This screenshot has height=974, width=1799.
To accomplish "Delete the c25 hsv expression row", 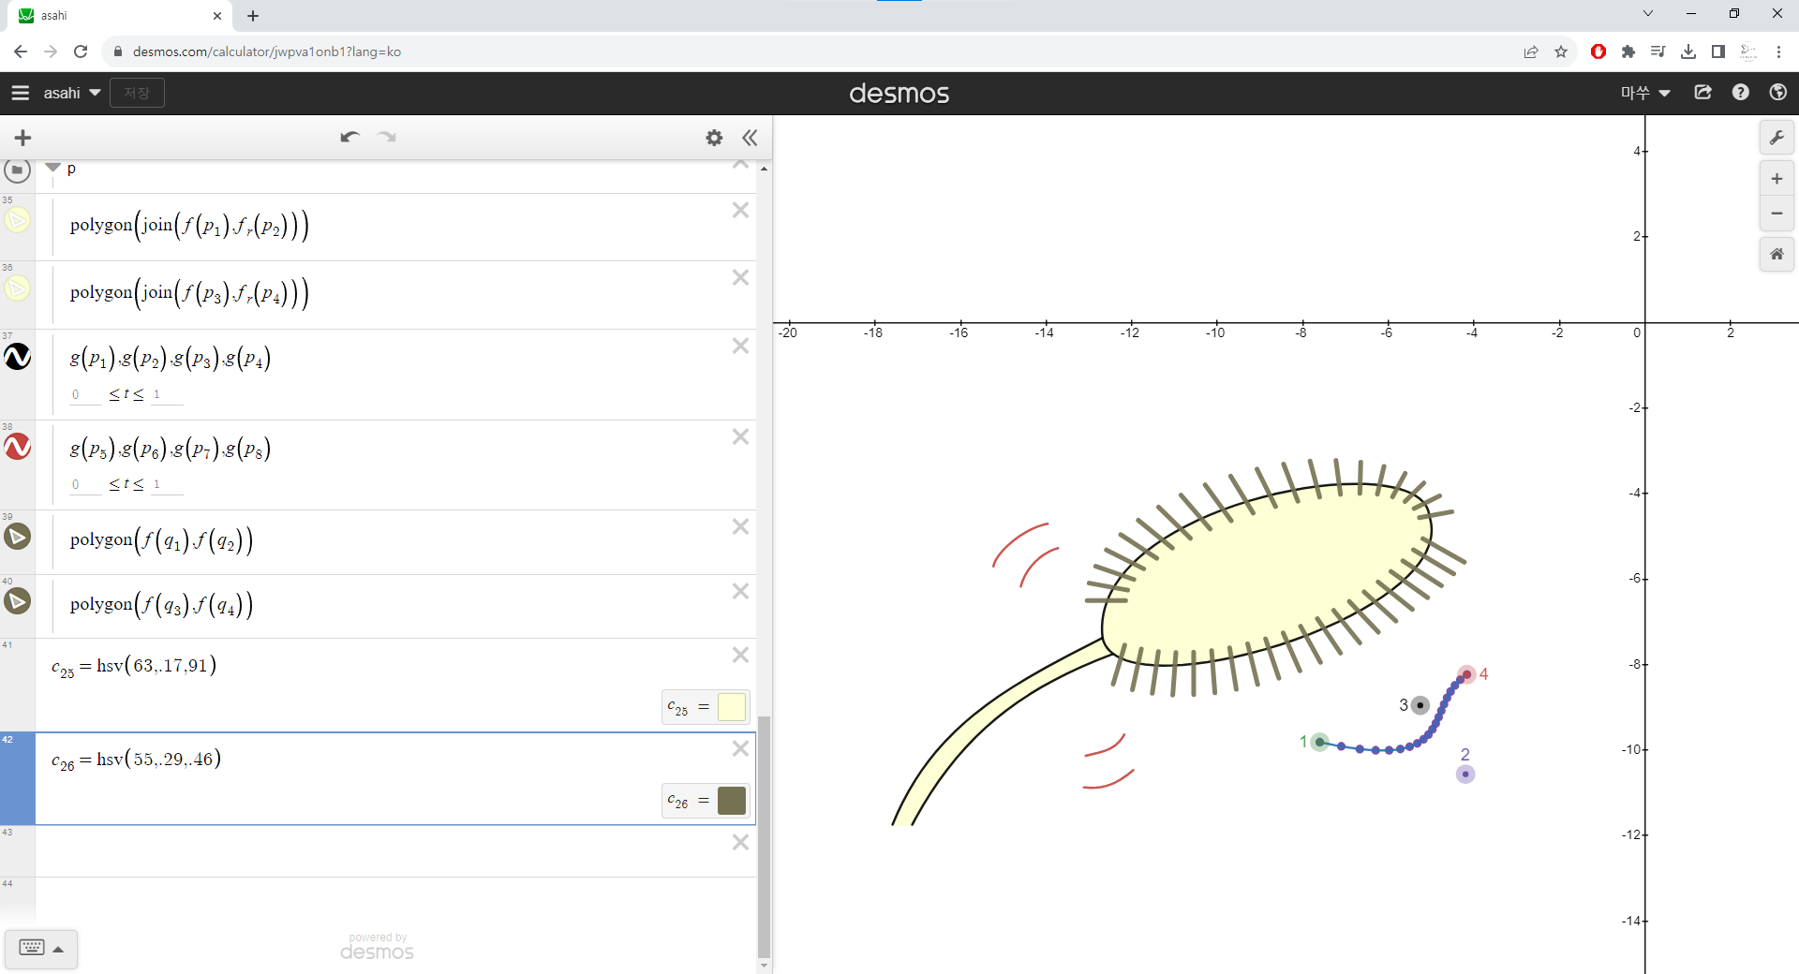I will coord(740,655).
